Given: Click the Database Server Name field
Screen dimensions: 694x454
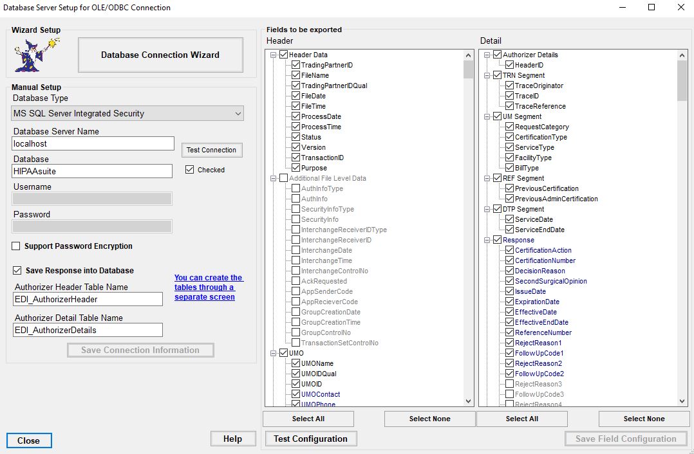Looking at the screenshot, I should [93, 143].
